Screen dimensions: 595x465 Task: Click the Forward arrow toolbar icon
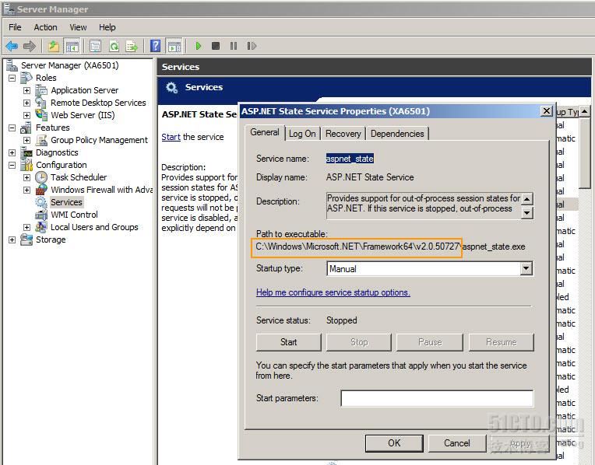coord(30,46)
